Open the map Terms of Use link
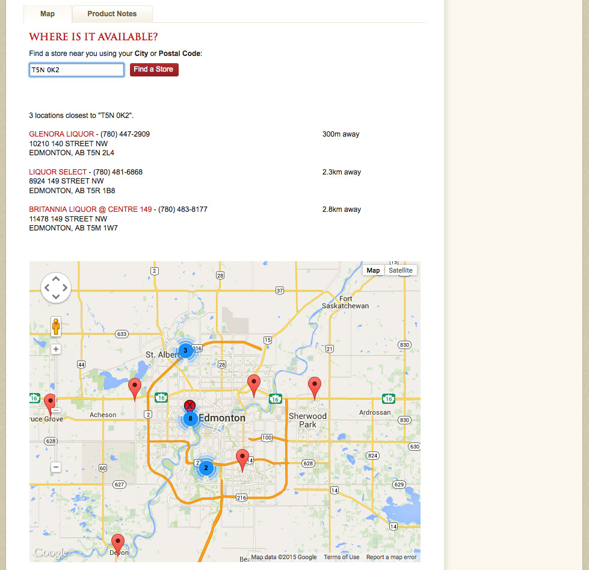The width and height of the screenshot is (589, 570). [x=342, y=557]
